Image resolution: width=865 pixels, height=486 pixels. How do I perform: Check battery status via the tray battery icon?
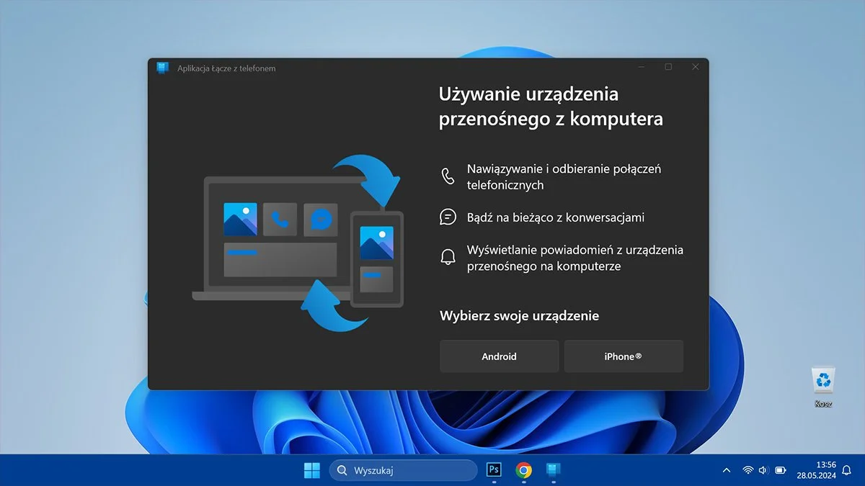tap(779, 469)
